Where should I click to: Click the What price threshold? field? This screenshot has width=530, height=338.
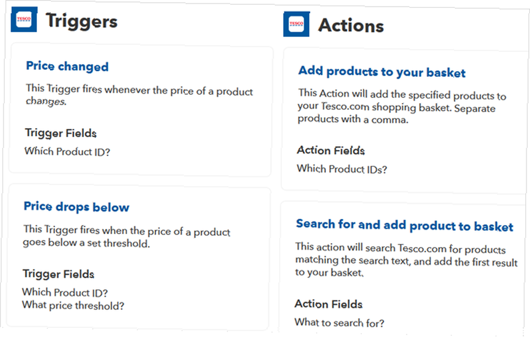[73, 305]
